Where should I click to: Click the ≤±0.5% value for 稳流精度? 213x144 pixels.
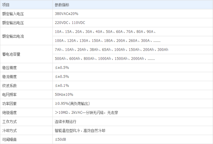[62, 77]
